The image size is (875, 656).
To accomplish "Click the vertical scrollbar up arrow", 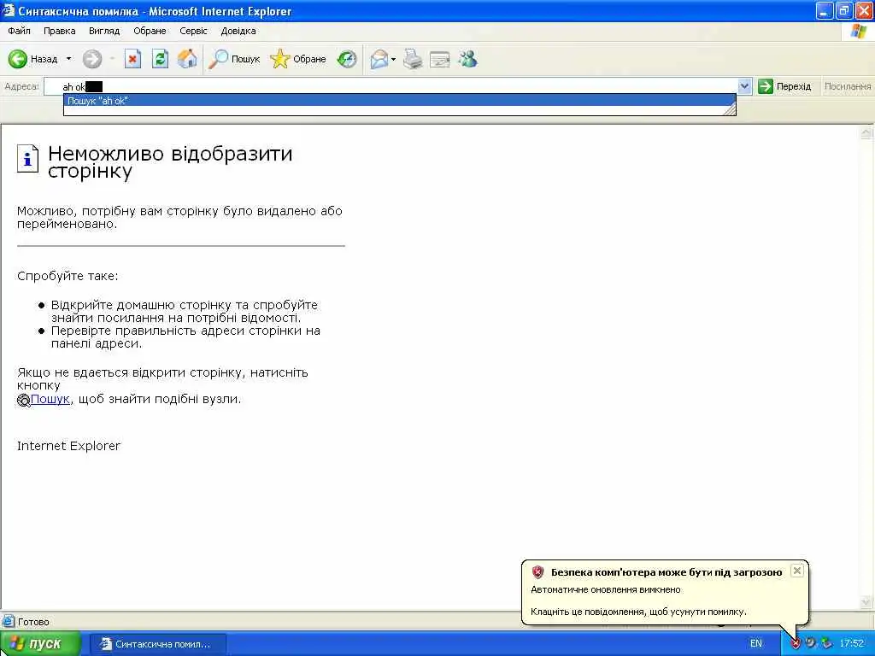I will coord(866,132).
